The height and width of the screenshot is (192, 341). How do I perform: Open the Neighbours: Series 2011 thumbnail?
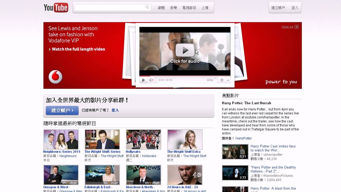click(61, 139)
